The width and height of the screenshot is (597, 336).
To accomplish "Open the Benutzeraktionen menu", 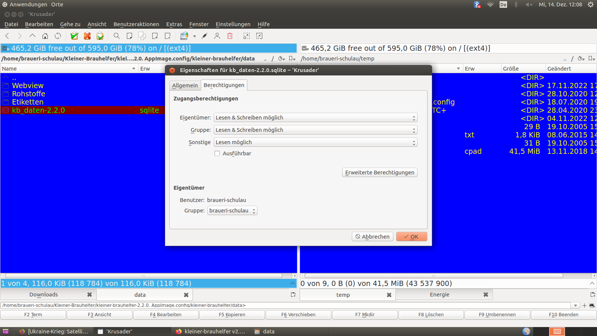I will (136, 24).
